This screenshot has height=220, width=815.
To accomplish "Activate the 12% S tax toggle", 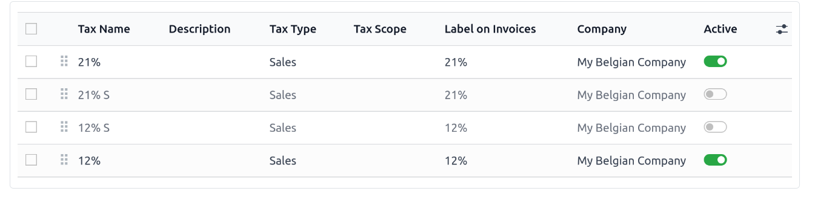I will click(715, 127).
